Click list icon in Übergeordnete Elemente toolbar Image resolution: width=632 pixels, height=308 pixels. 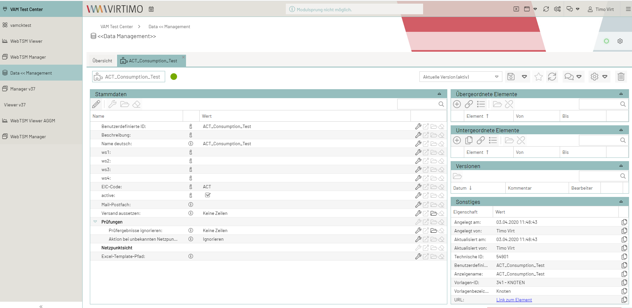(481, 104)
